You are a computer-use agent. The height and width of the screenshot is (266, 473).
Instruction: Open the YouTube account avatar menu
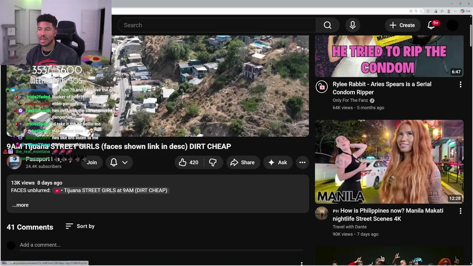pos(452,25)
